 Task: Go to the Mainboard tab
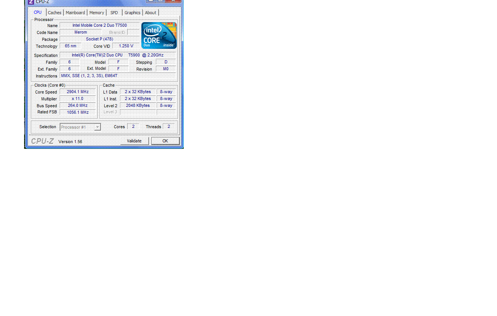click(x=75, y=13)
